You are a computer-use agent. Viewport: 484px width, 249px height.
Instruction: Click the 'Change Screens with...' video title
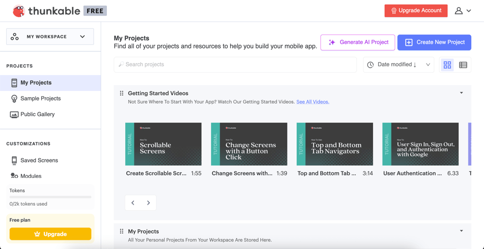[x=242, y=174]
